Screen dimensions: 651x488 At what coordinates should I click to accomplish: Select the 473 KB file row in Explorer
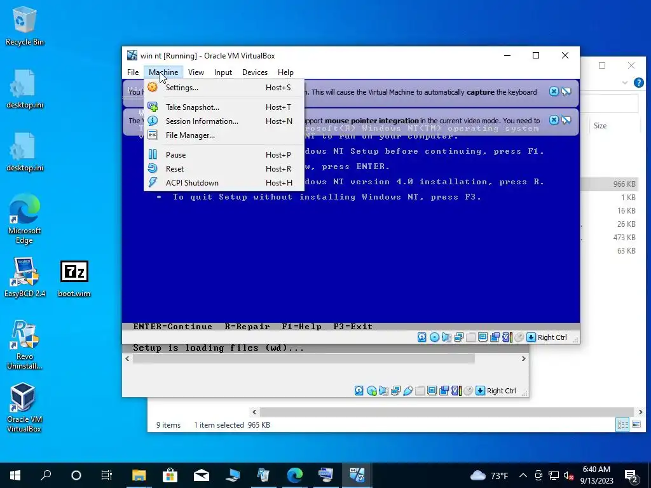[x=610, y=238]
